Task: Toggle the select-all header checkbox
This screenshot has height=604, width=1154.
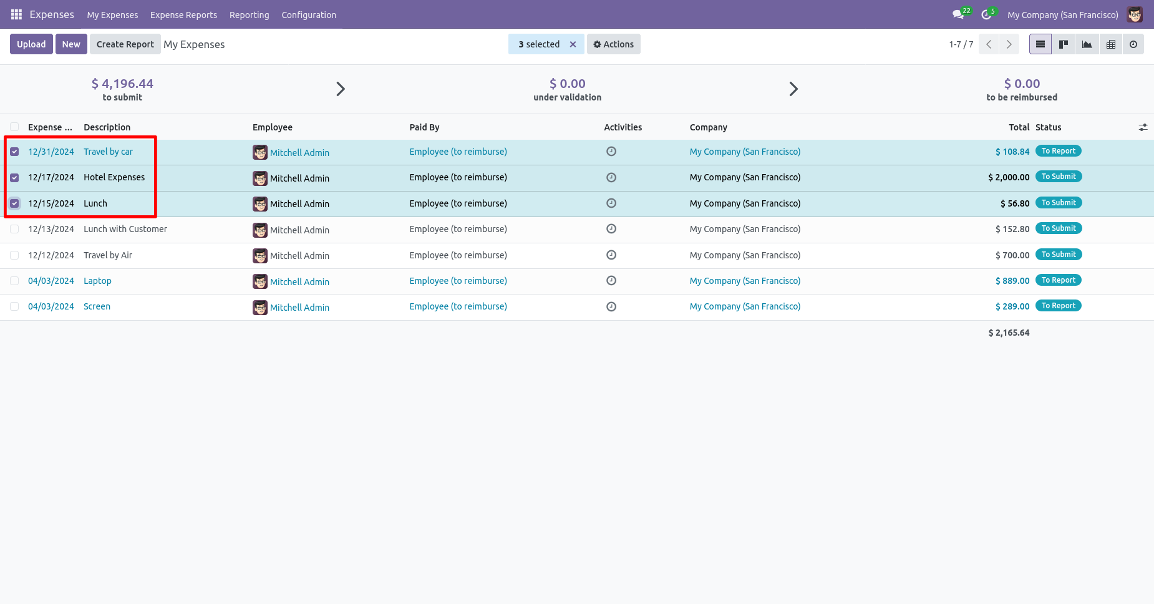Action: [14, 127]
